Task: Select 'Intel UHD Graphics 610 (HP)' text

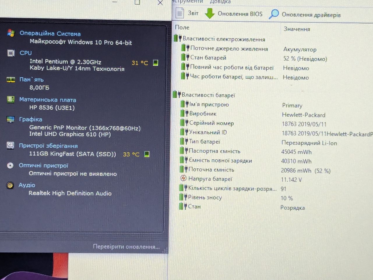Action: coord(70,134)
